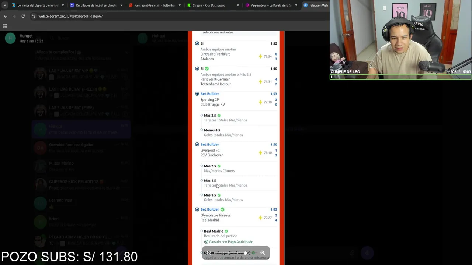The width and height of the screenshot is (472, 265).
Task: Click odds value 1.50
Action: (x=274, y=144)
